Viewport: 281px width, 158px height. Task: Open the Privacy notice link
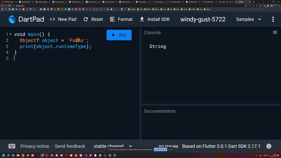pos(35,146)
